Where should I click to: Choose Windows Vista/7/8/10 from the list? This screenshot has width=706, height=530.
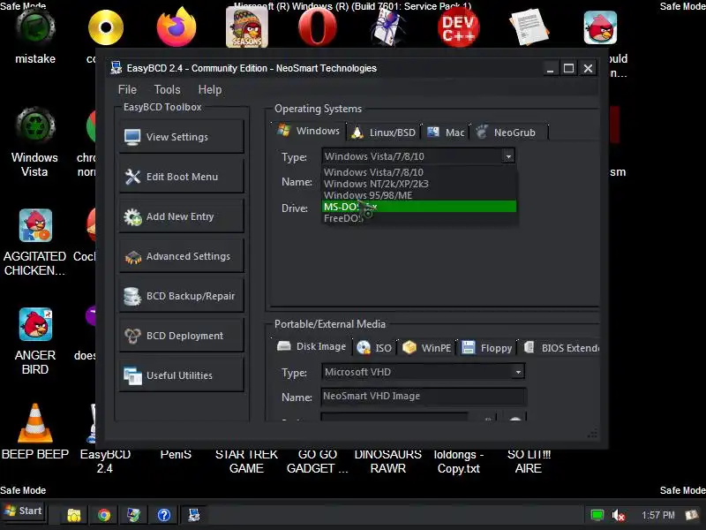[419, 172]
